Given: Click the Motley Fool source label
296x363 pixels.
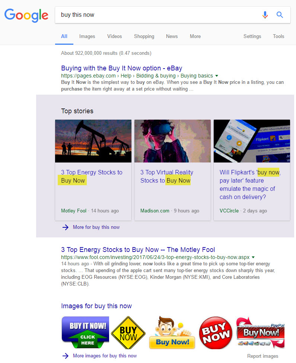Looking at the screenshot, I should point(74,211).
